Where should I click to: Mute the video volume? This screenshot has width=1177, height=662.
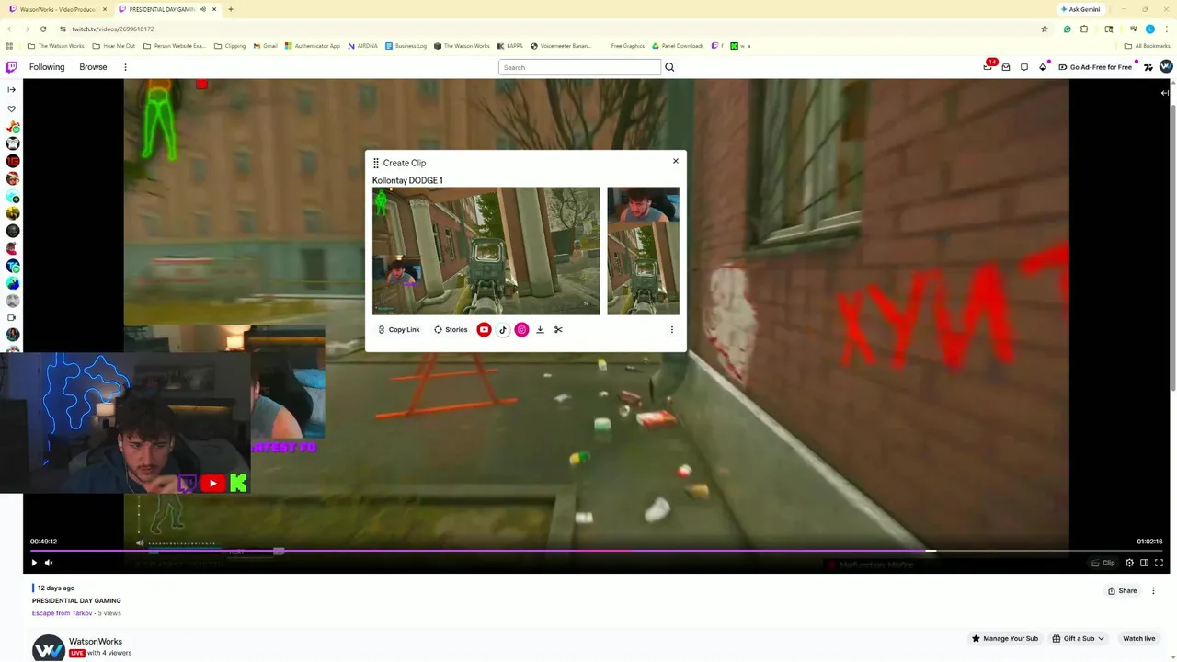pyautogui.click(x=49, y=563)
